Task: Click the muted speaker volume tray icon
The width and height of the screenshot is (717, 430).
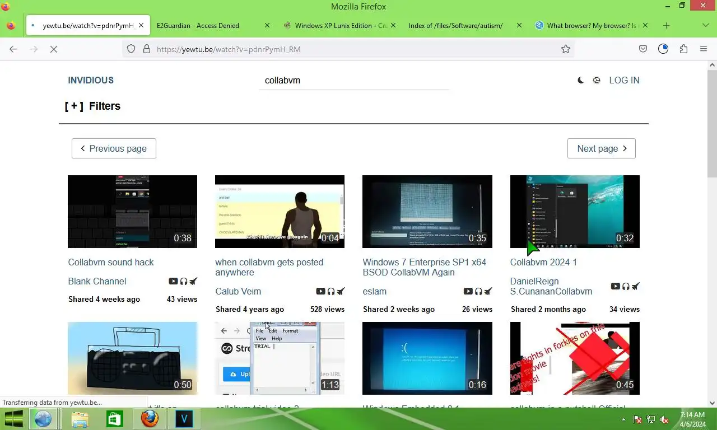Action: [664, 419]
